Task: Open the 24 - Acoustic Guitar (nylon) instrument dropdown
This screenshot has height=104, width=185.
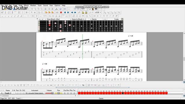Action: click(x=34, y=93)
